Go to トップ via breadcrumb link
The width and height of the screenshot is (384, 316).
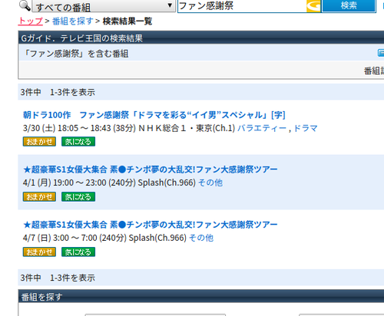point(31,21)
